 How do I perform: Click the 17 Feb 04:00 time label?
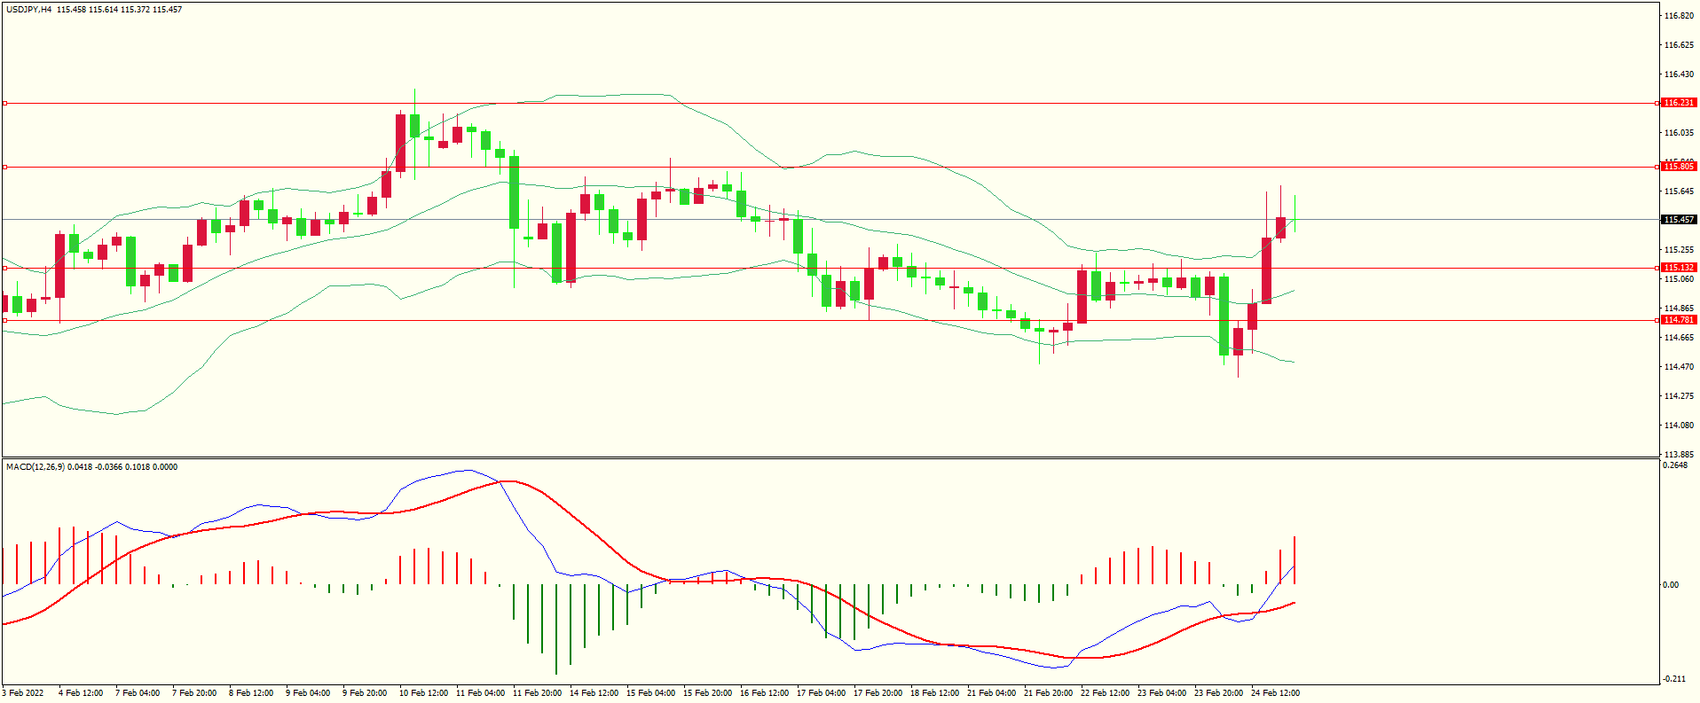(821, 693)
